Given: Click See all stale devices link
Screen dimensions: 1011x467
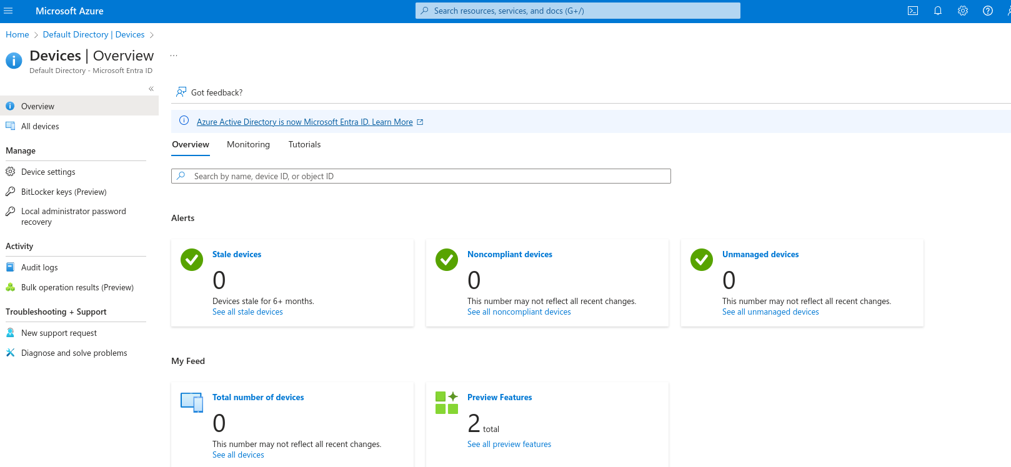Looking at the screenshot, I should pos(247,312).
